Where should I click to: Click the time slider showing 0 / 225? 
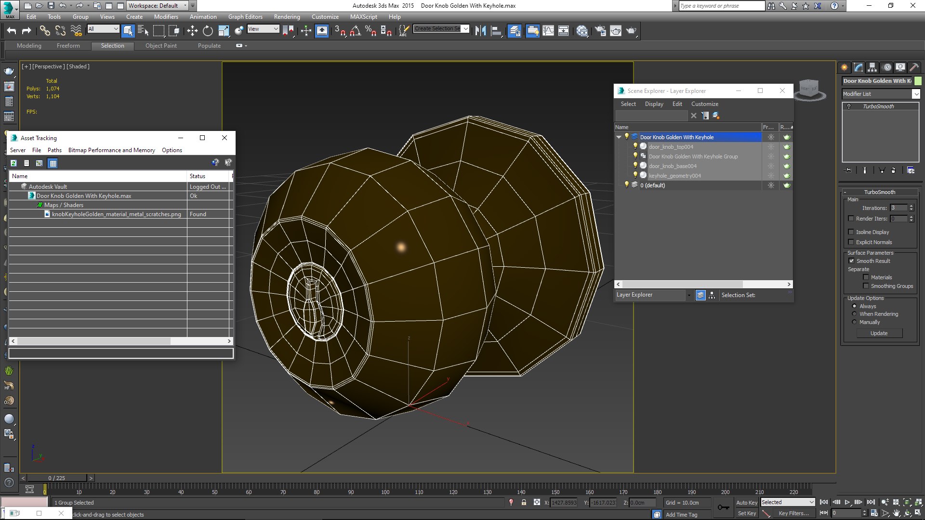tap(57, 478)
